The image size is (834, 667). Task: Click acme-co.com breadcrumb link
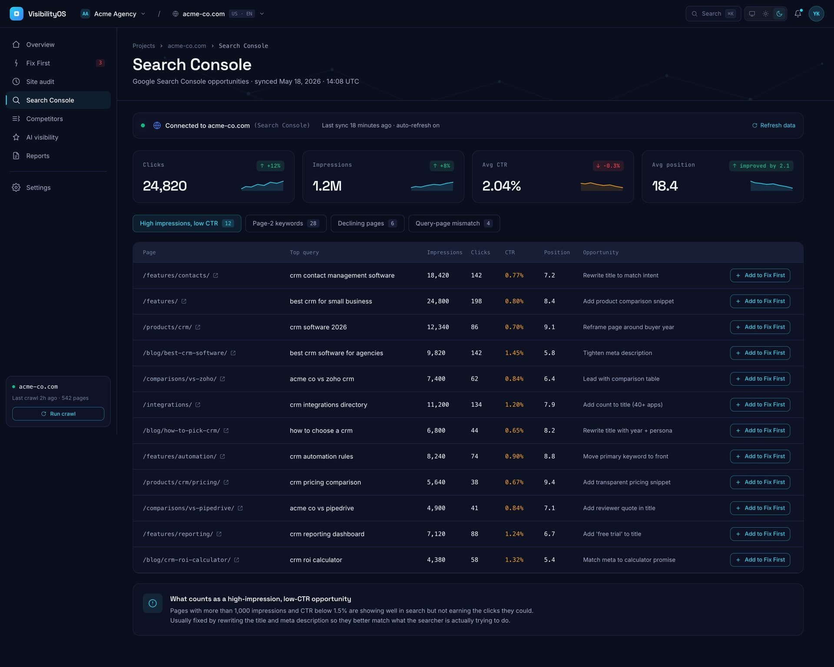(187, 46)
